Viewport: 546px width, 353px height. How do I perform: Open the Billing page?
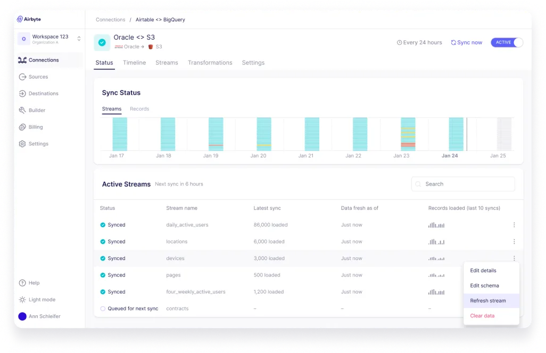[31, 127]
